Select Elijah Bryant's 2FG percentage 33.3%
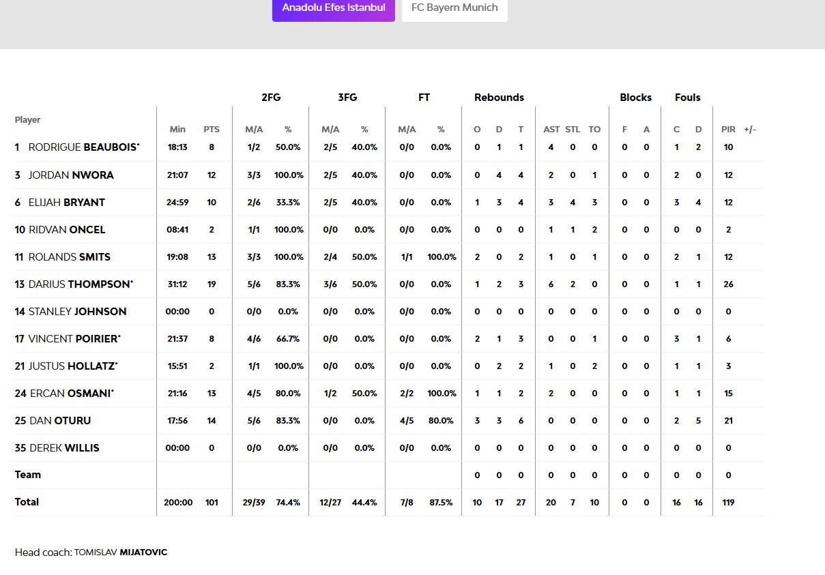 pos(288,202)
